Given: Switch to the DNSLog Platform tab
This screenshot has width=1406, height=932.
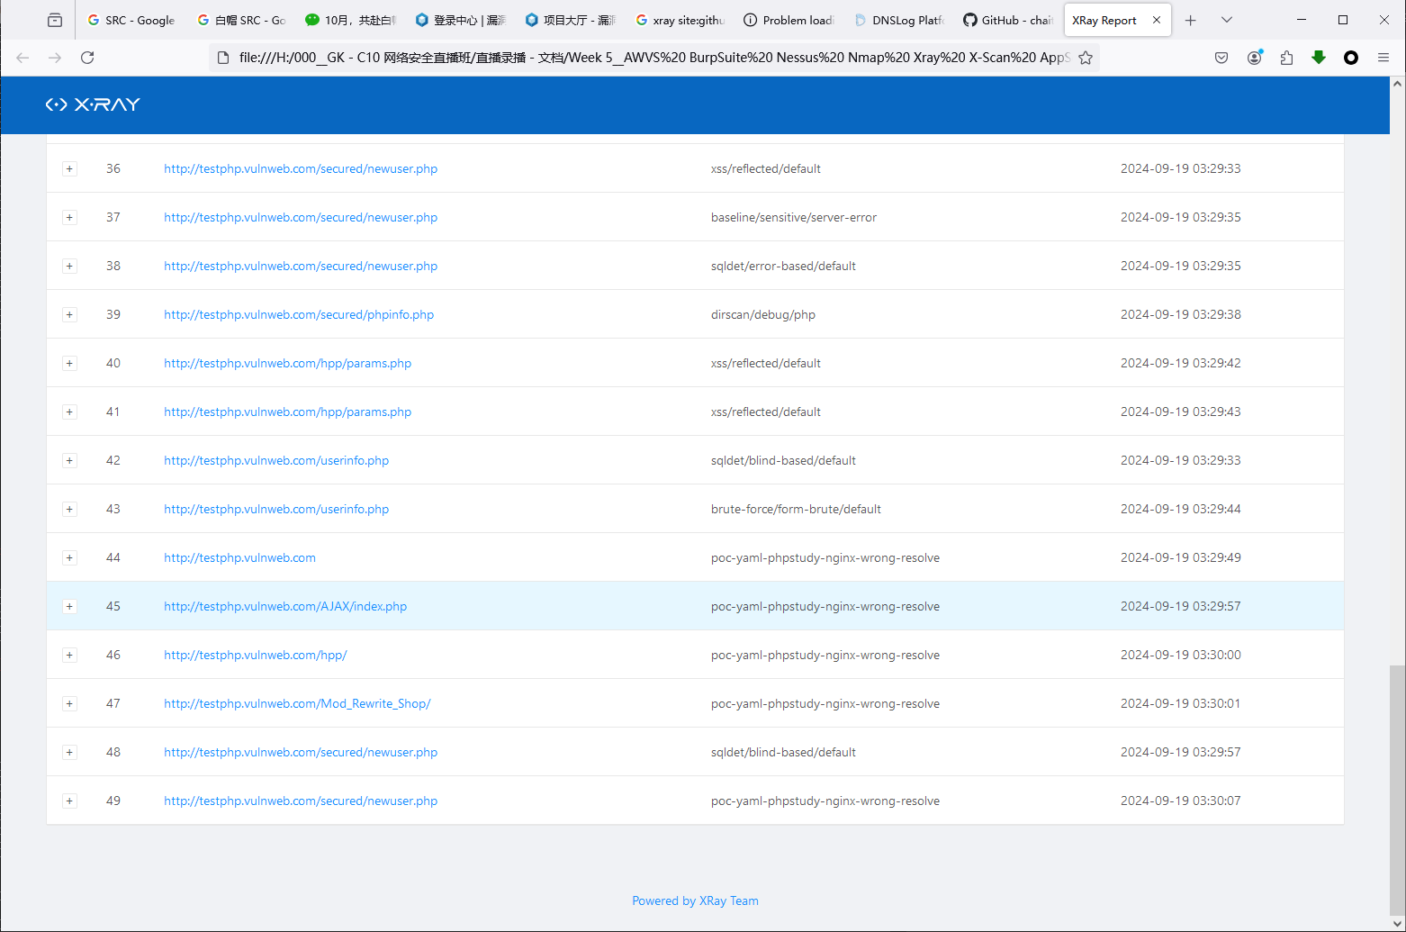Looking at the screenshot, I should [900, 20].
